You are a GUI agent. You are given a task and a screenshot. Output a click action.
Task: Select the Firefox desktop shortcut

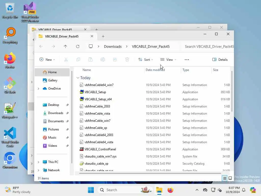10,60
